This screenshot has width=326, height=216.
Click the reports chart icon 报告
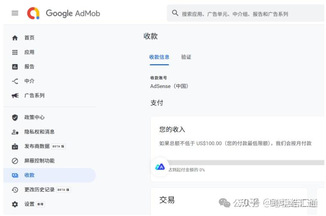coord(15,67)
